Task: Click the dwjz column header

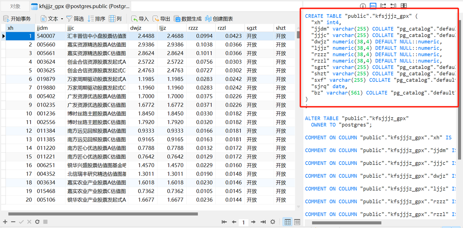Action: (x=142, y=28)
